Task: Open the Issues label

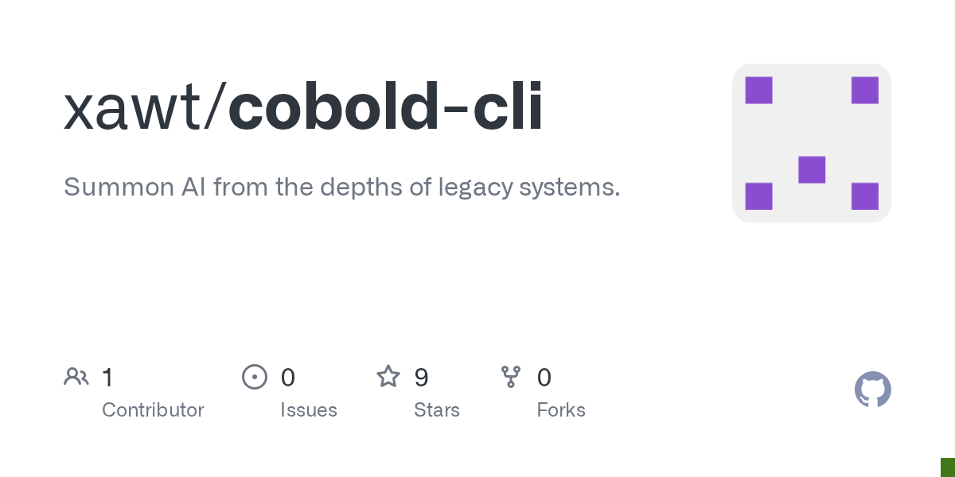Action: click(x=308, y=410)
